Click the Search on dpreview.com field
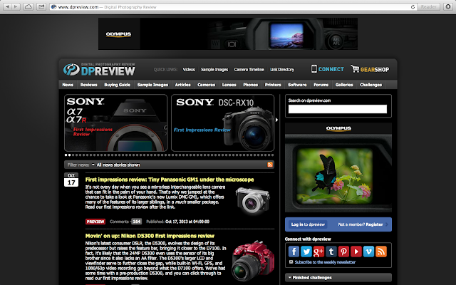456x285 pixels. 338,109
